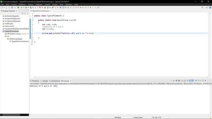
Task: Select the FirstProject project
Action: (x=9, y=23)
